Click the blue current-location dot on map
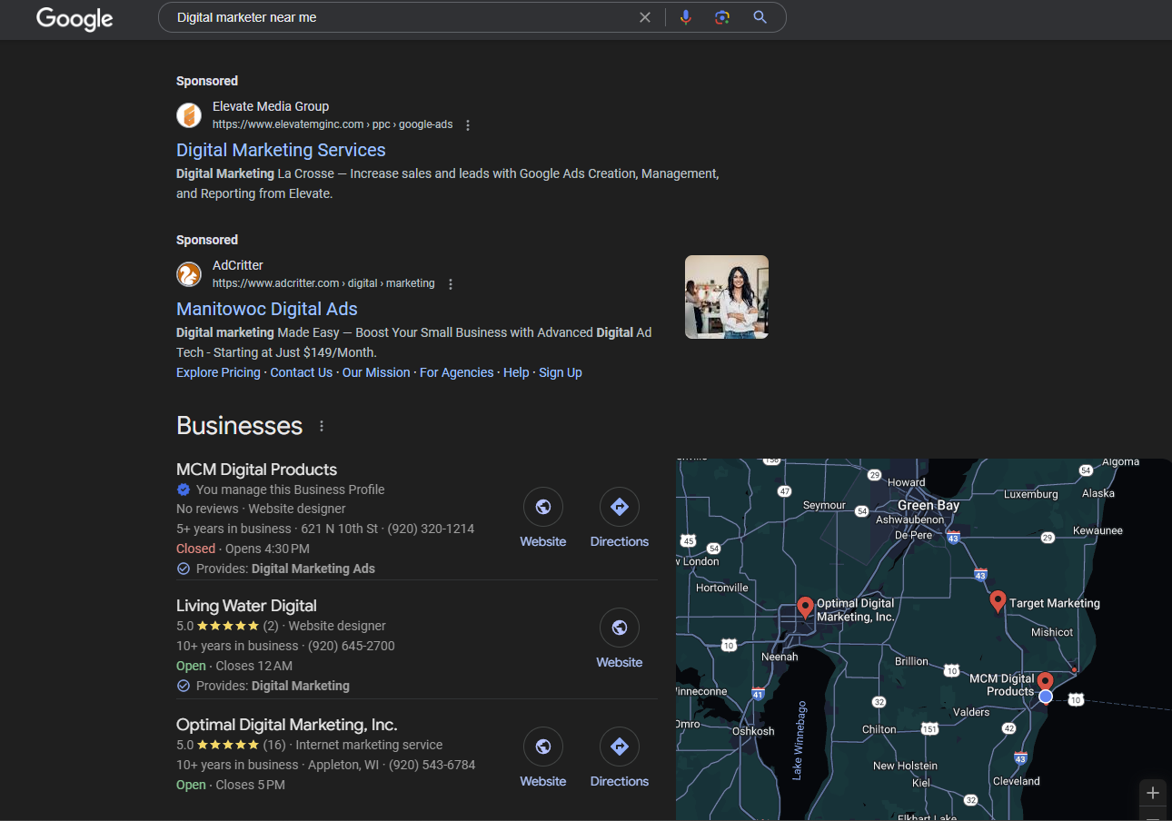Viewport: 1172px width, 821px height. pos(1046,697)
